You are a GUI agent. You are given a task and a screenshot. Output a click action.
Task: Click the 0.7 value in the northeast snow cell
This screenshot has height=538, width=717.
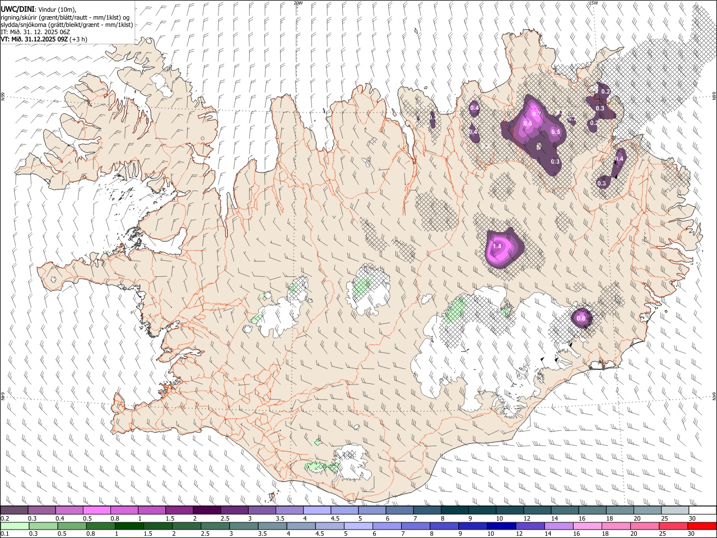pyautogui.click(x=537, y=114)
